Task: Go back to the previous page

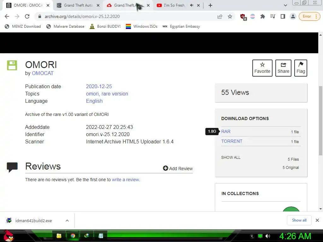Action: click(x=7, y=16)
